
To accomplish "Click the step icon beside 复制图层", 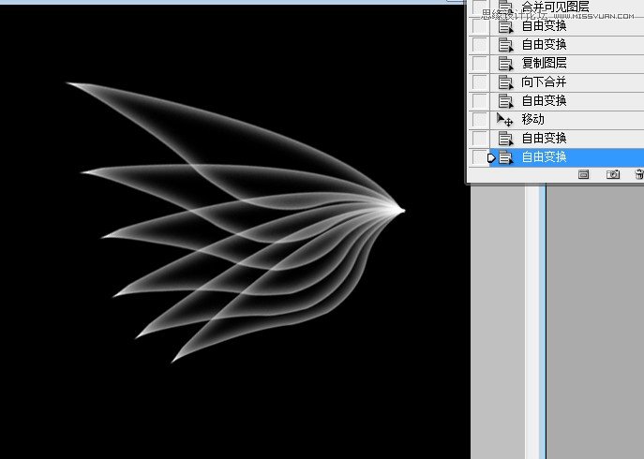I will click(x=505, y=64).
